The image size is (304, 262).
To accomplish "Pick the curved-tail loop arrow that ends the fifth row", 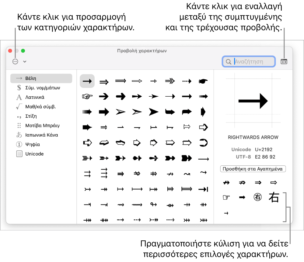I will click(x=203, y=143).
